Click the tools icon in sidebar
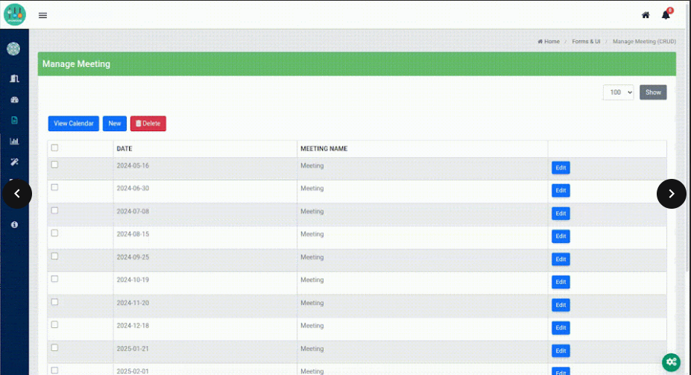Screen dimensions: 691x375 [14, 162]
